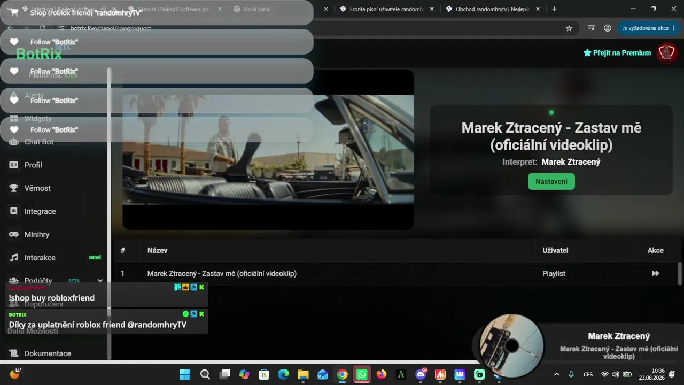
Task: Open the Dokumentace menu item
Action: coord(48,353)
